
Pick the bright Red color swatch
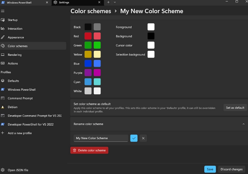pyautogui.click(x=97, y=36)
